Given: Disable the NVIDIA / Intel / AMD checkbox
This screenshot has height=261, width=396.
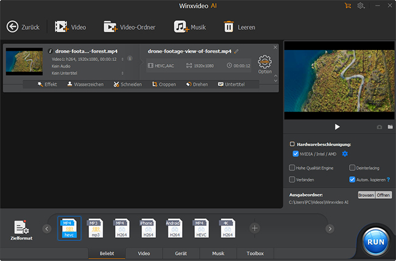Looking at the screenshot, I should (296, 154).
